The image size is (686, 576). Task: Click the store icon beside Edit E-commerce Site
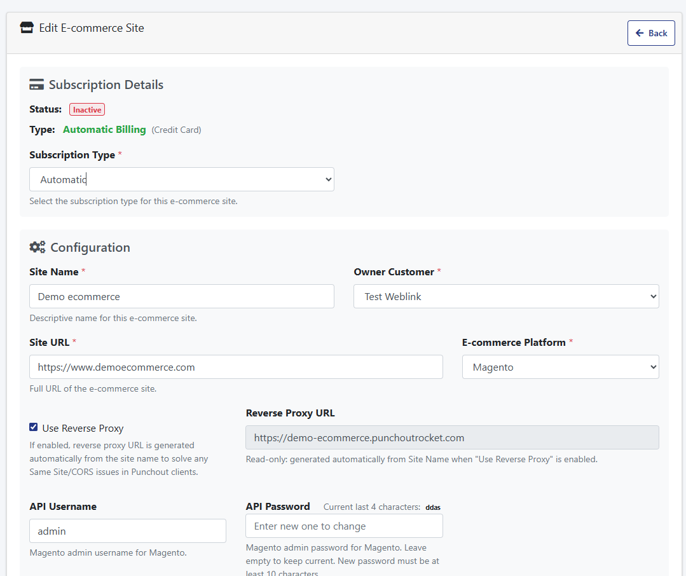point(27,28)
